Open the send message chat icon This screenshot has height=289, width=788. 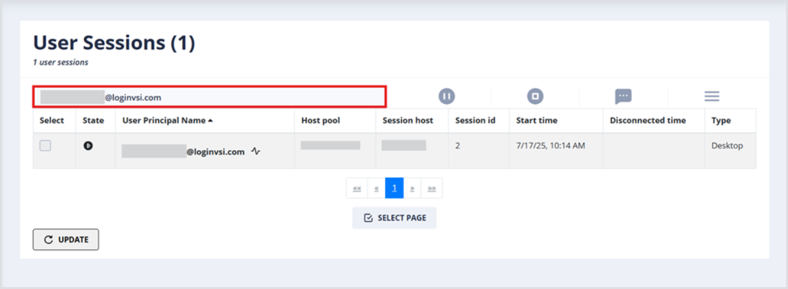tap(623, 96)
